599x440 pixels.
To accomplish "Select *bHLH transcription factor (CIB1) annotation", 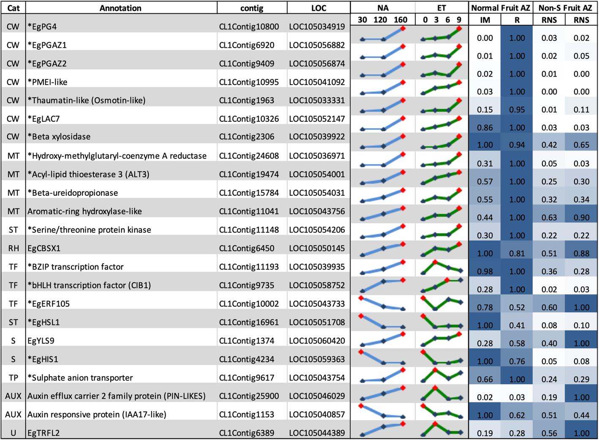I will [89, 285].
